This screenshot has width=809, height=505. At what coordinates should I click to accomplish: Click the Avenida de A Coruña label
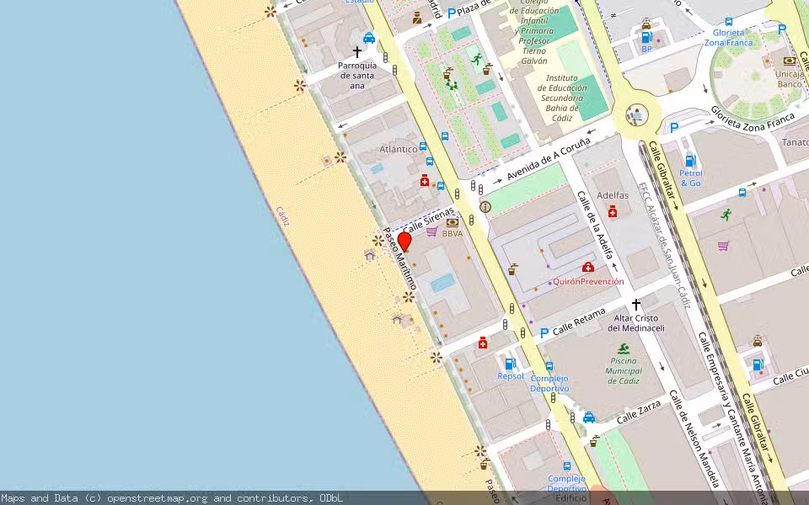coord(549,159)
